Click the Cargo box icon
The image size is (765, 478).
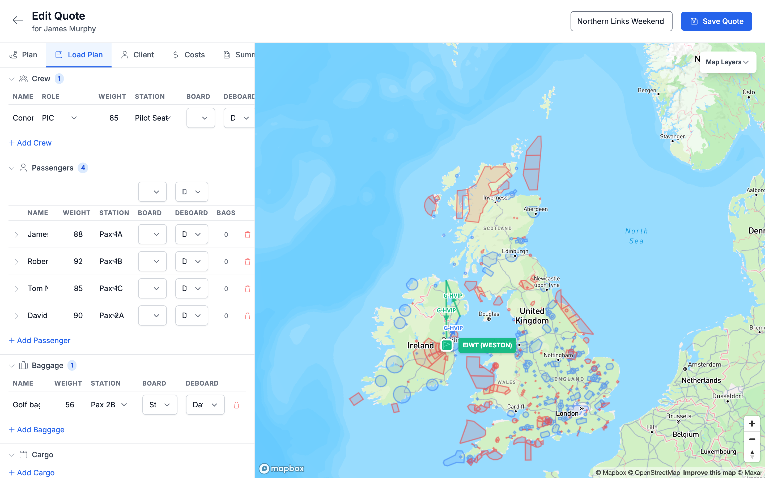(23, 455)
